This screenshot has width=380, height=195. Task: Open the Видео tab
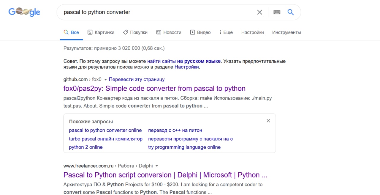(200, 32)
